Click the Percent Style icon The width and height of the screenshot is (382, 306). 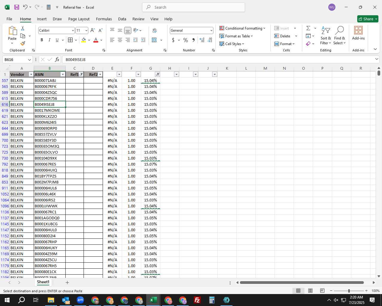pos(186,40)
